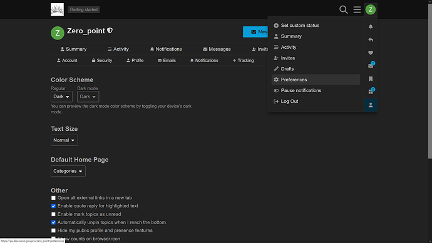432x243 pixels.
Task: Open the Account preferences tab
Action: coord(67,60)
